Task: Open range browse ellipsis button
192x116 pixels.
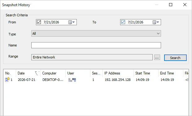Action: [157, 57]
